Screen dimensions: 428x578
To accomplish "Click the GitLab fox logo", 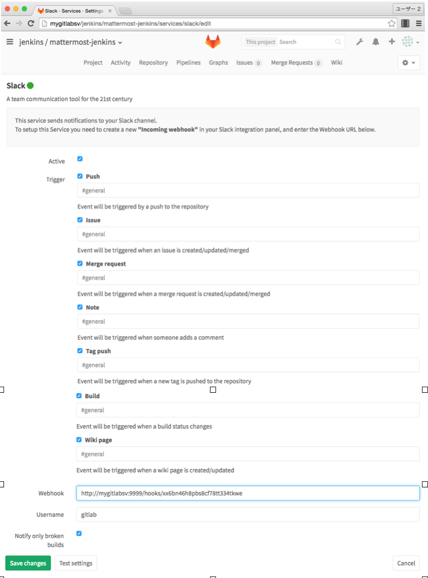I will 212,42.
